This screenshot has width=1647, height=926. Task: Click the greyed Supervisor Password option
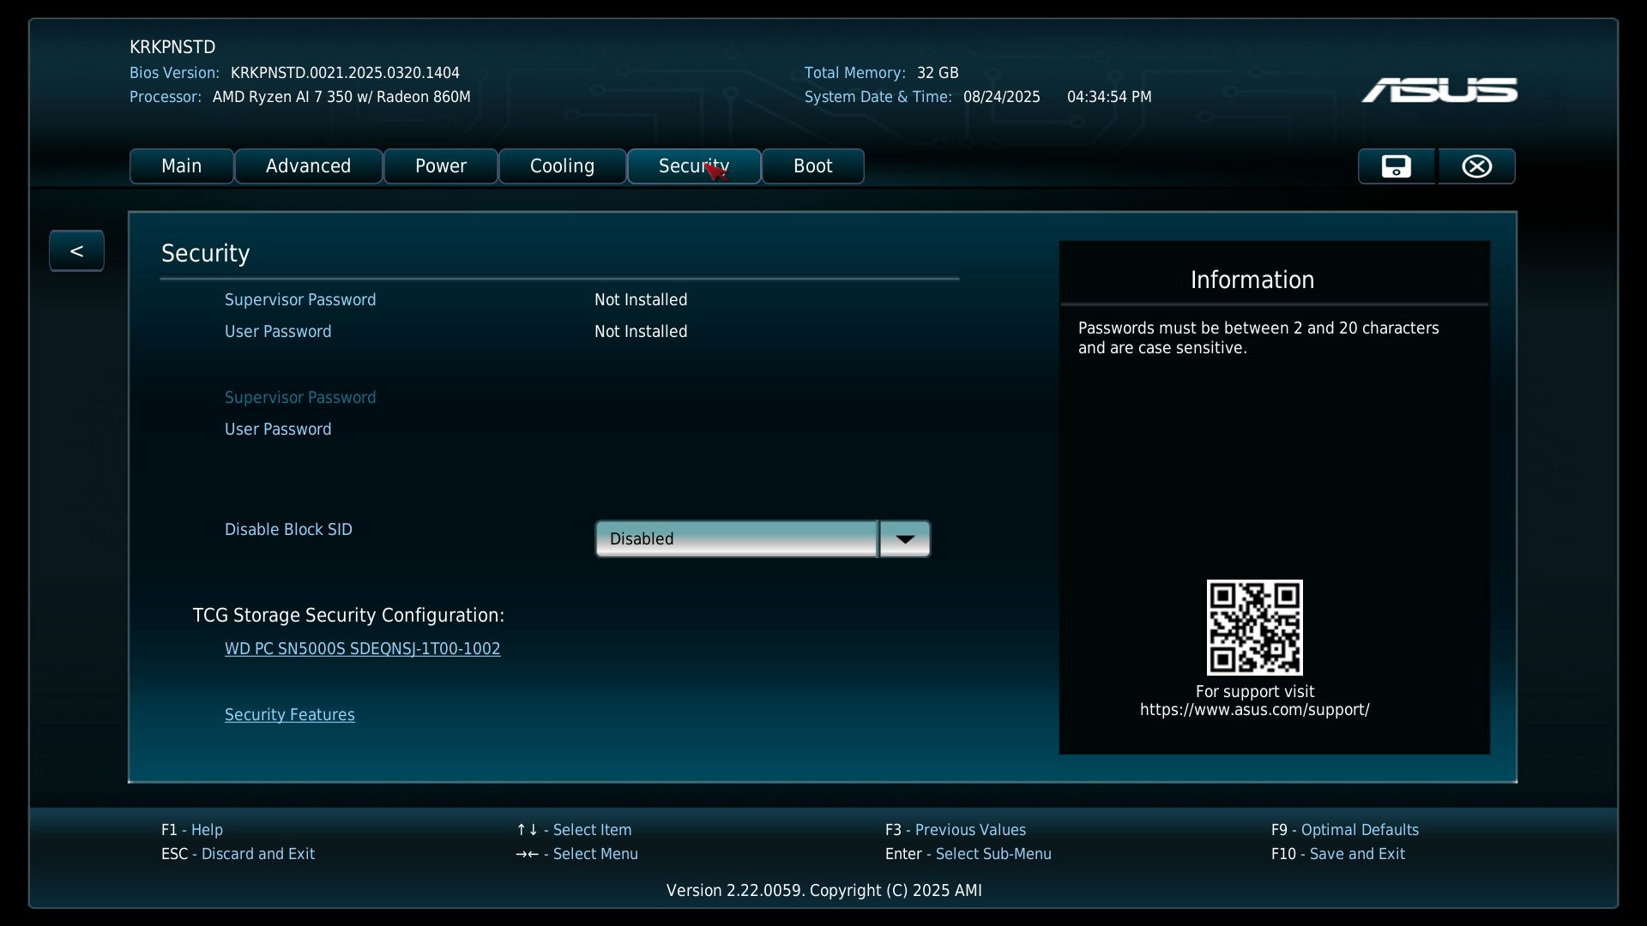point(300,398)
